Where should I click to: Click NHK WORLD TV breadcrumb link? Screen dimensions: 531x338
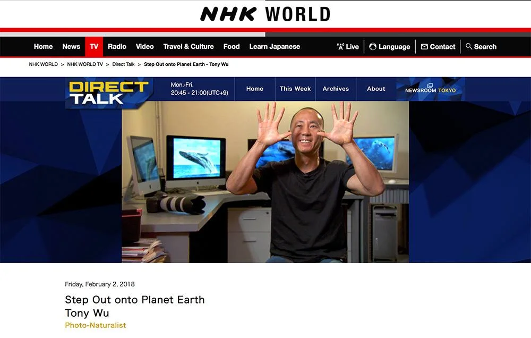[85, 64]
